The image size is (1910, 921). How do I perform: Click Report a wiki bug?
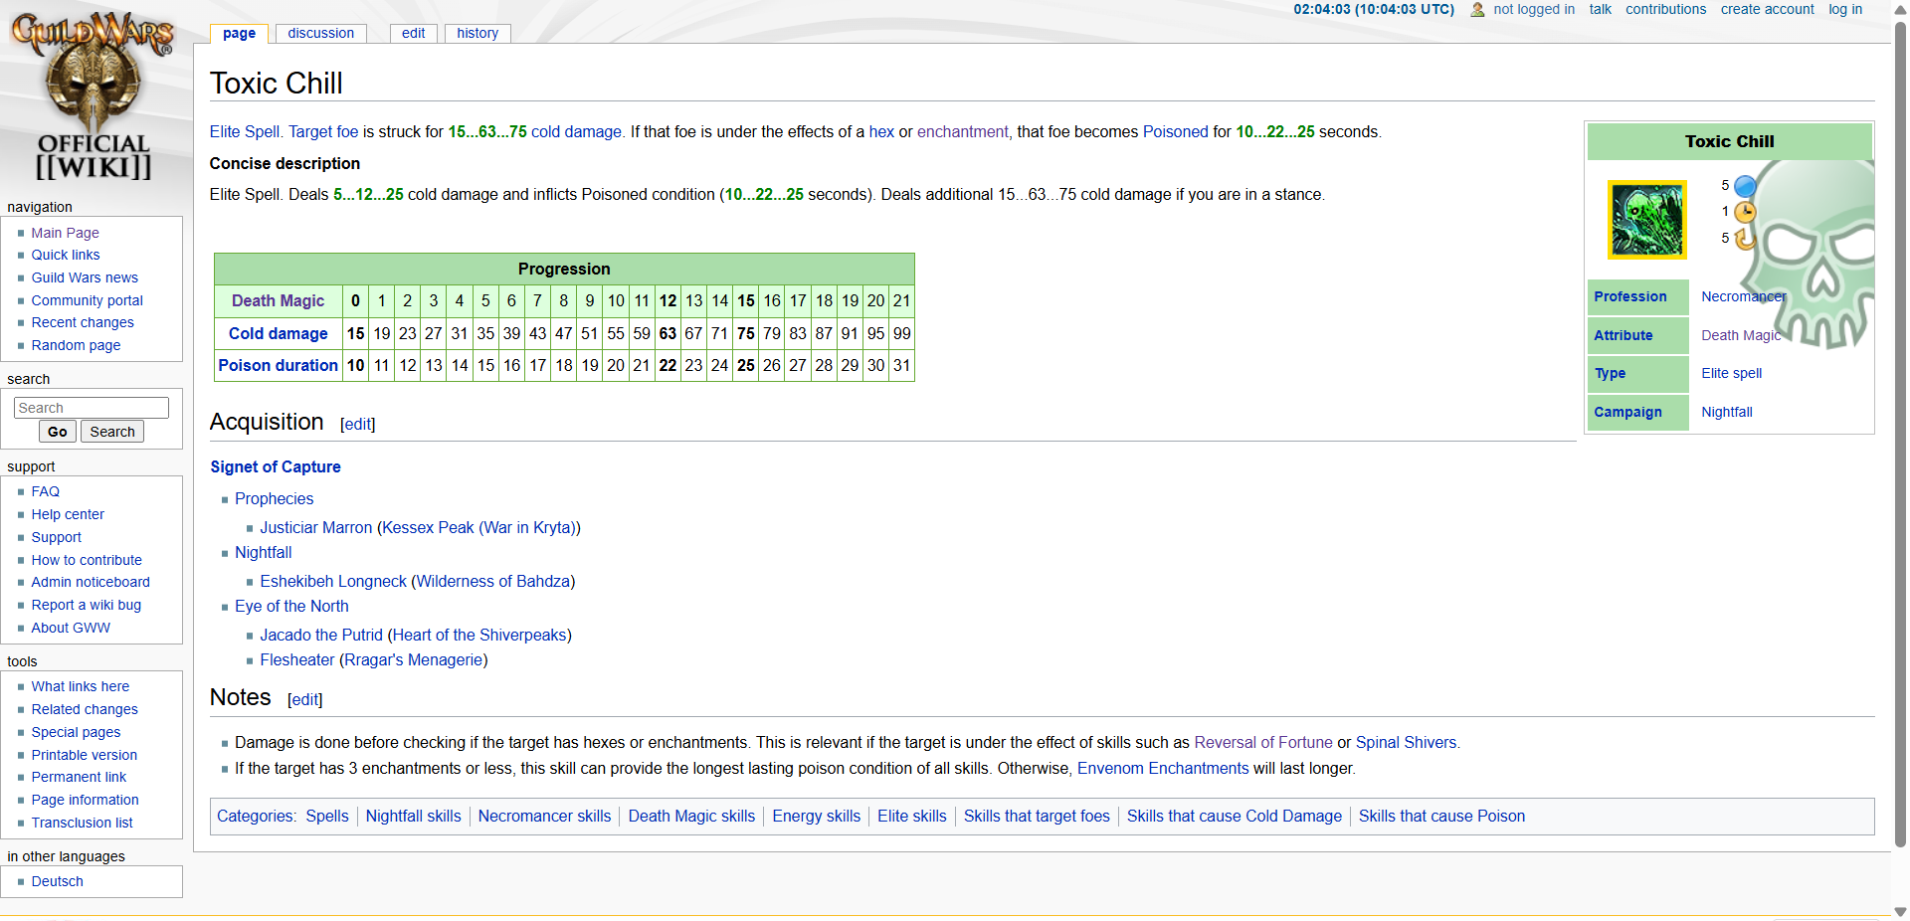[86, 605]
